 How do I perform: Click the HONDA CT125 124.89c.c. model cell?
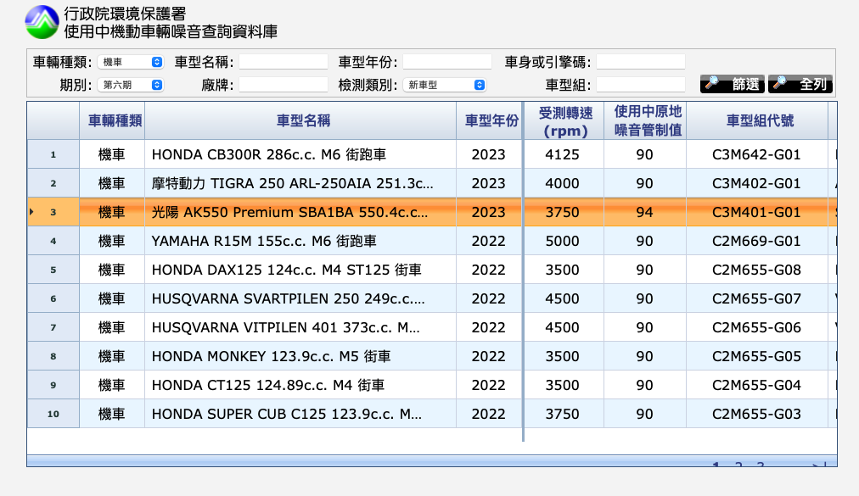300,385
